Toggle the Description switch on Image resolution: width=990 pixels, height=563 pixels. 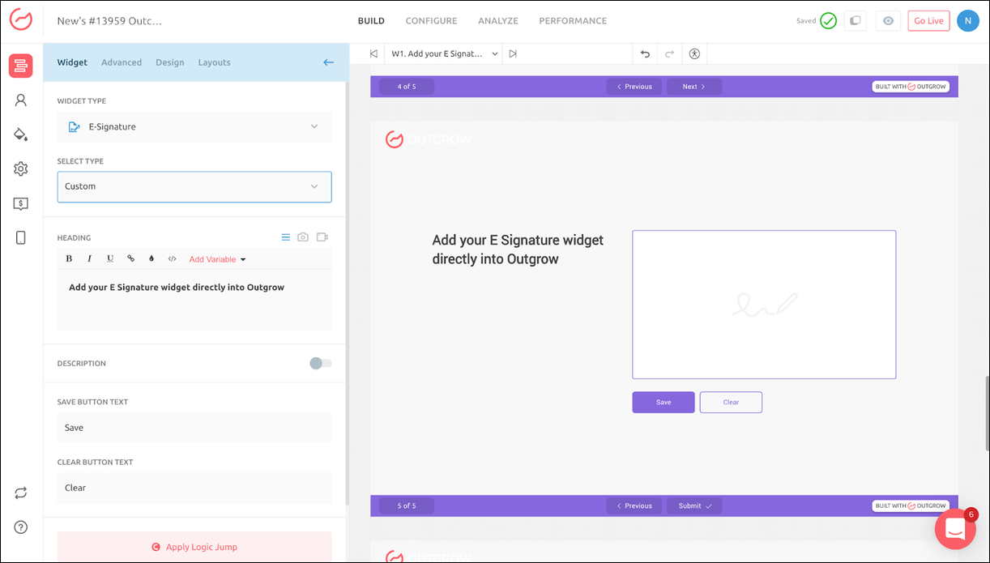[x=320, y=364]
